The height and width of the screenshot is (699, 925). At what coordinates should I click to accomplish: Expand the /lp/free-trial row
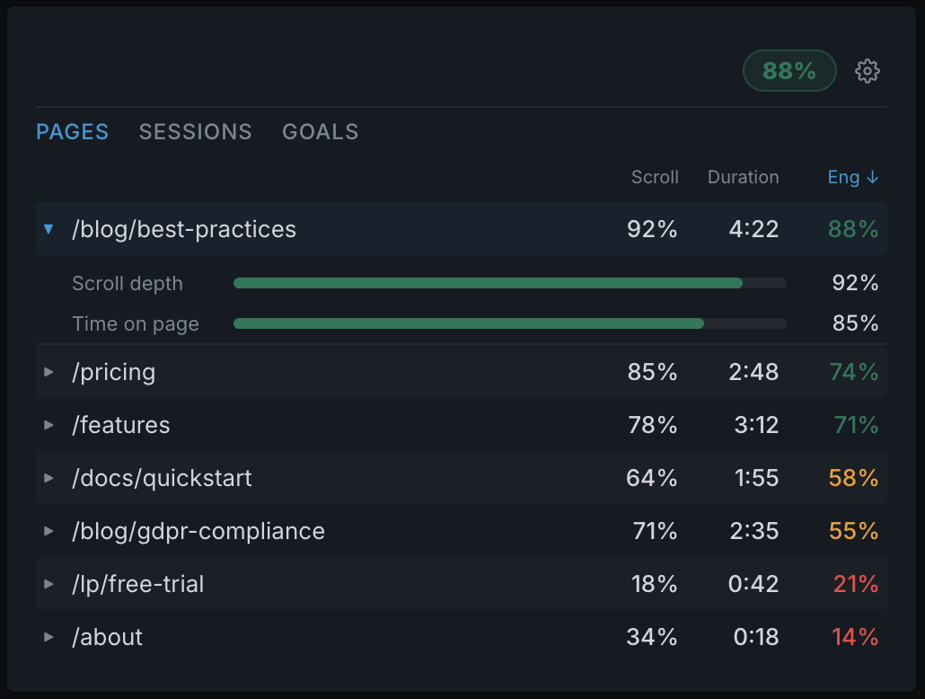[x=49, y=584]
